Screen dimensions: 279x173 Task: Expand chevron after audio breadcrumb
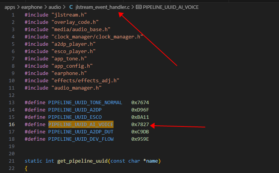tap(64, 7)
